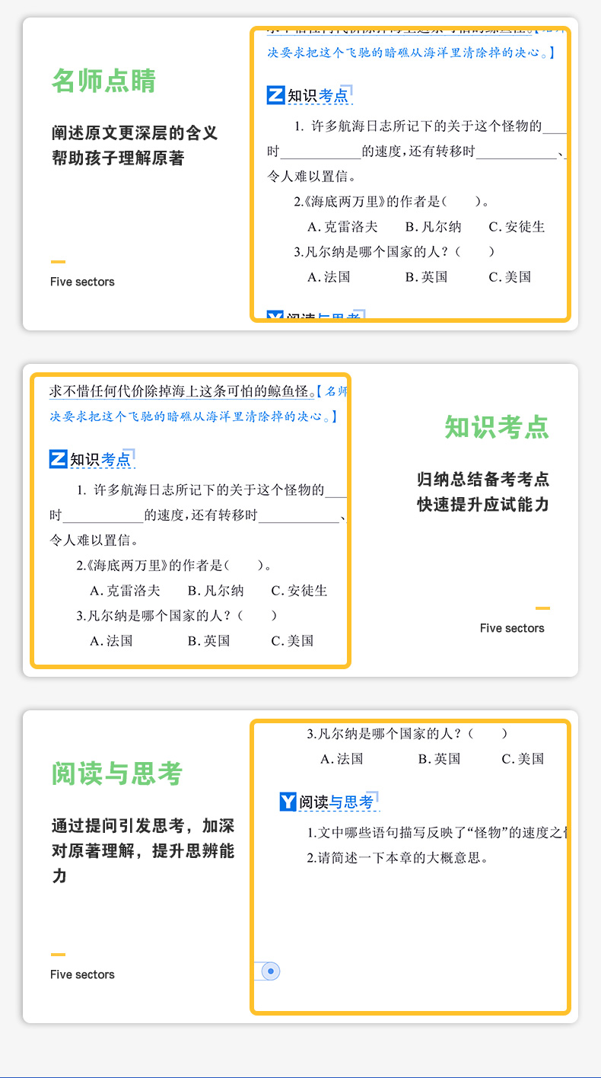Click the blue Y icon beside 阅读与思考 question heading

[x=288, y=801]
